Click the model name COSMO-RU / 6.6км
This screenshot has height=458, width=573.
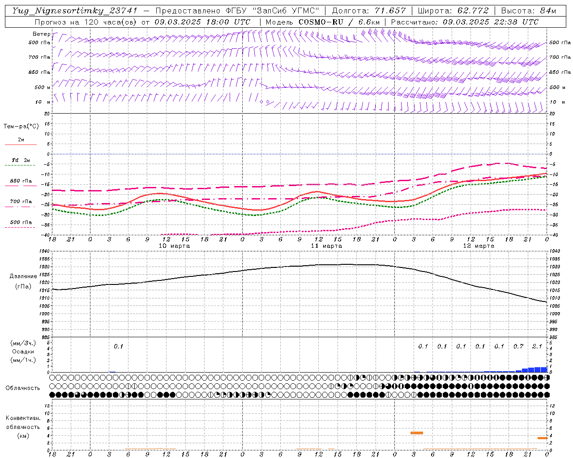339,22
